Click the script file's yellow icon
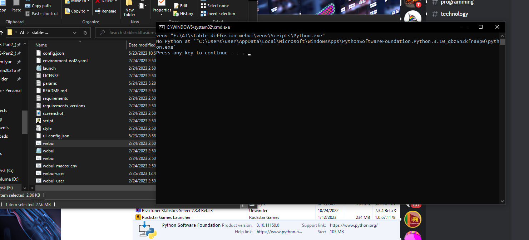 (x=39, y=121)
